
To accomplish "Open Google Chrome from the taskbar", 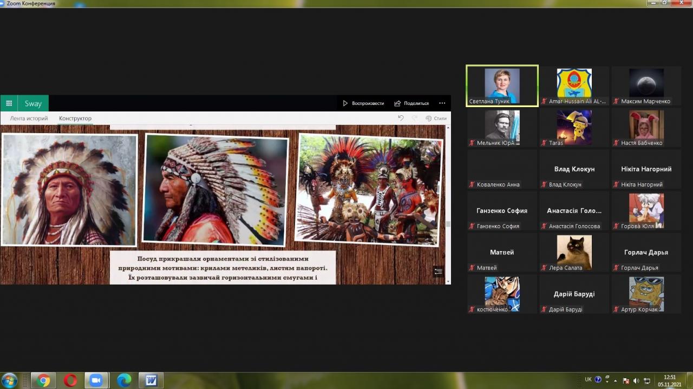I will [43, 380].
